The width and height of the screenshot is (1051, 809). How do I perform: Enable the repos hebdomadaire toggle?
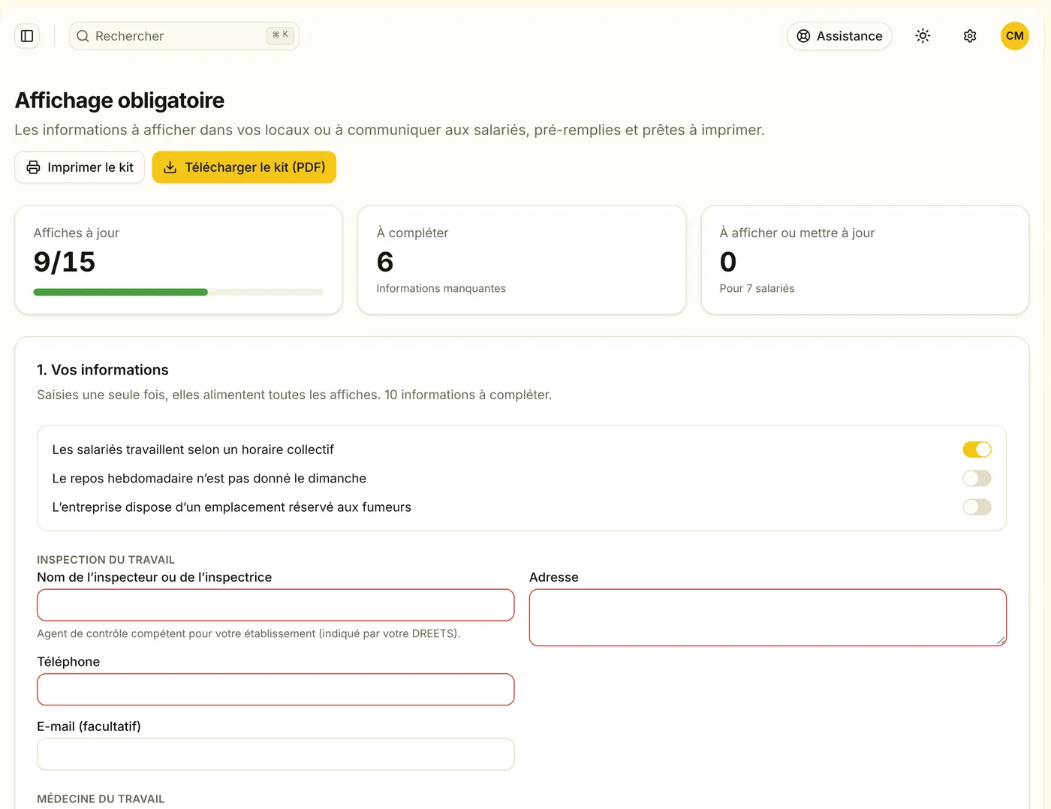tap(977, 479)
